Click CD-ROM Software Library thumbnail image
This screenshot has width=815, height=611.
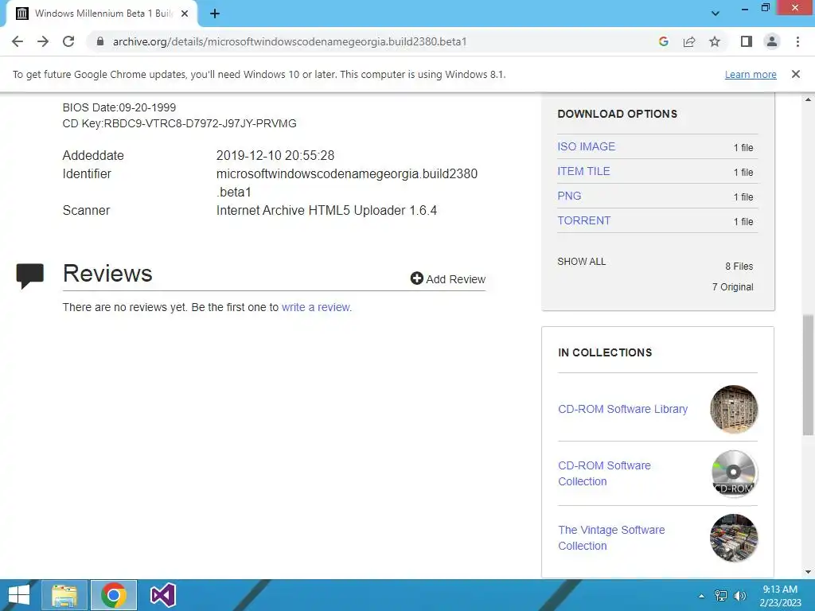734,409
